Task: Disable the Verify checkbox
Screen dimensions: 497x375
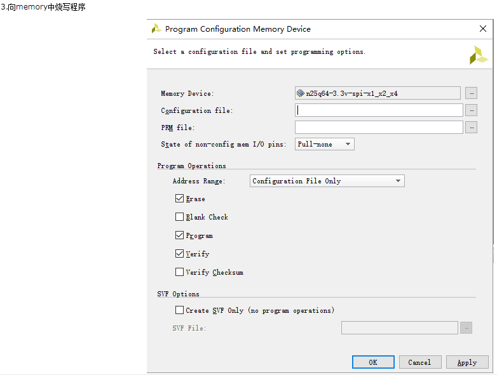Action: tap(179, 254)
